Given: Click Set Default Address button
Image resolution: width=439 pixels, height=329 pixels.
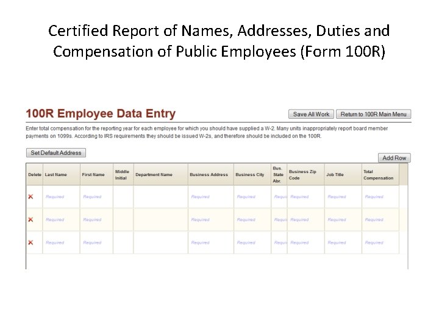Looking at the screenshot, I should click(56, 153).
